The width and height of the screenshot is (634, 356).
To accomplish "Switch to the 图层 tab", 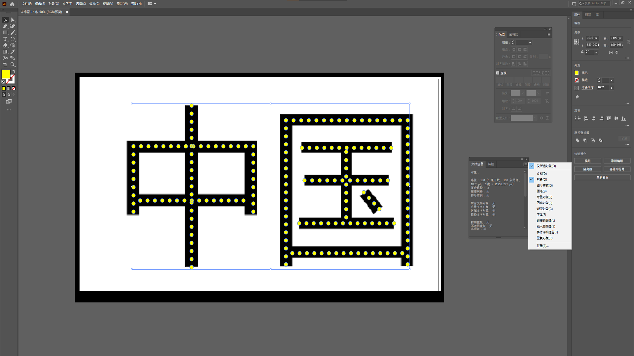I will point(588,15).
